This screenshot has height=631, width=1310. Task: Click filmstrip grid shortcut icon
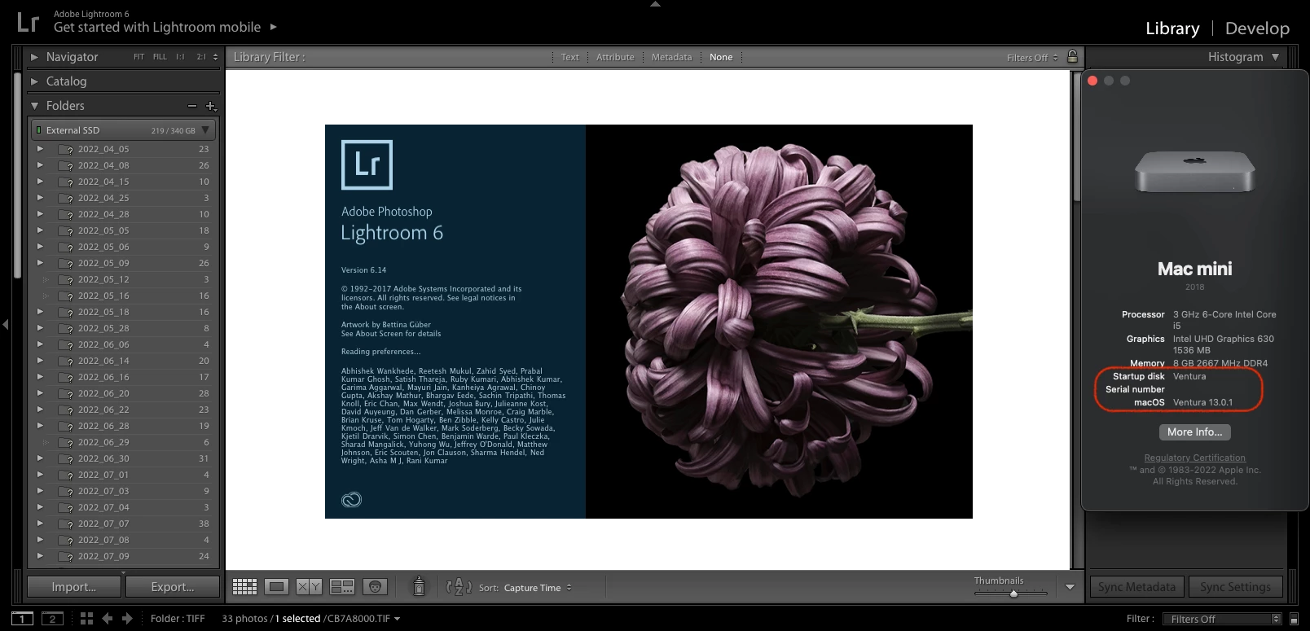pyautogui.click(x=86, y=619)
